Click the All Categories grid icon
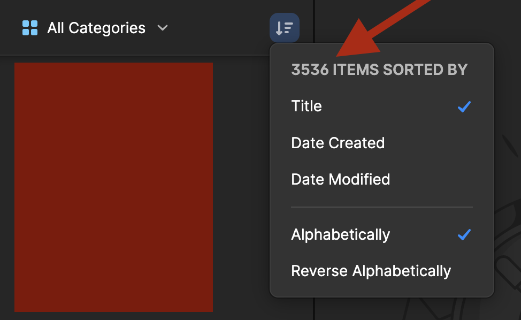This screenshot has height=320, width=521. click(x=30, y=28)
